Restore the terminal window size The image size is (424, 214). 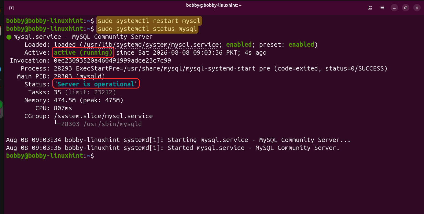point(405,8)
